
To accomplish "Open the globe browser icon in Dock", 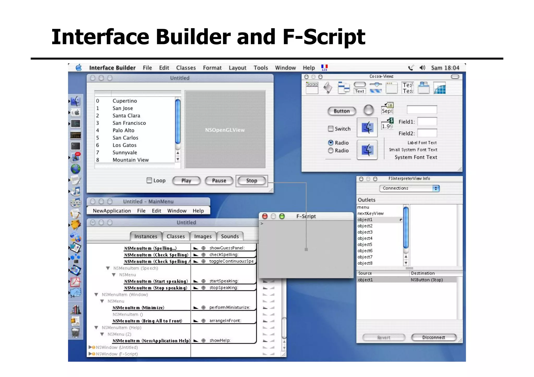I will [76, 169].
